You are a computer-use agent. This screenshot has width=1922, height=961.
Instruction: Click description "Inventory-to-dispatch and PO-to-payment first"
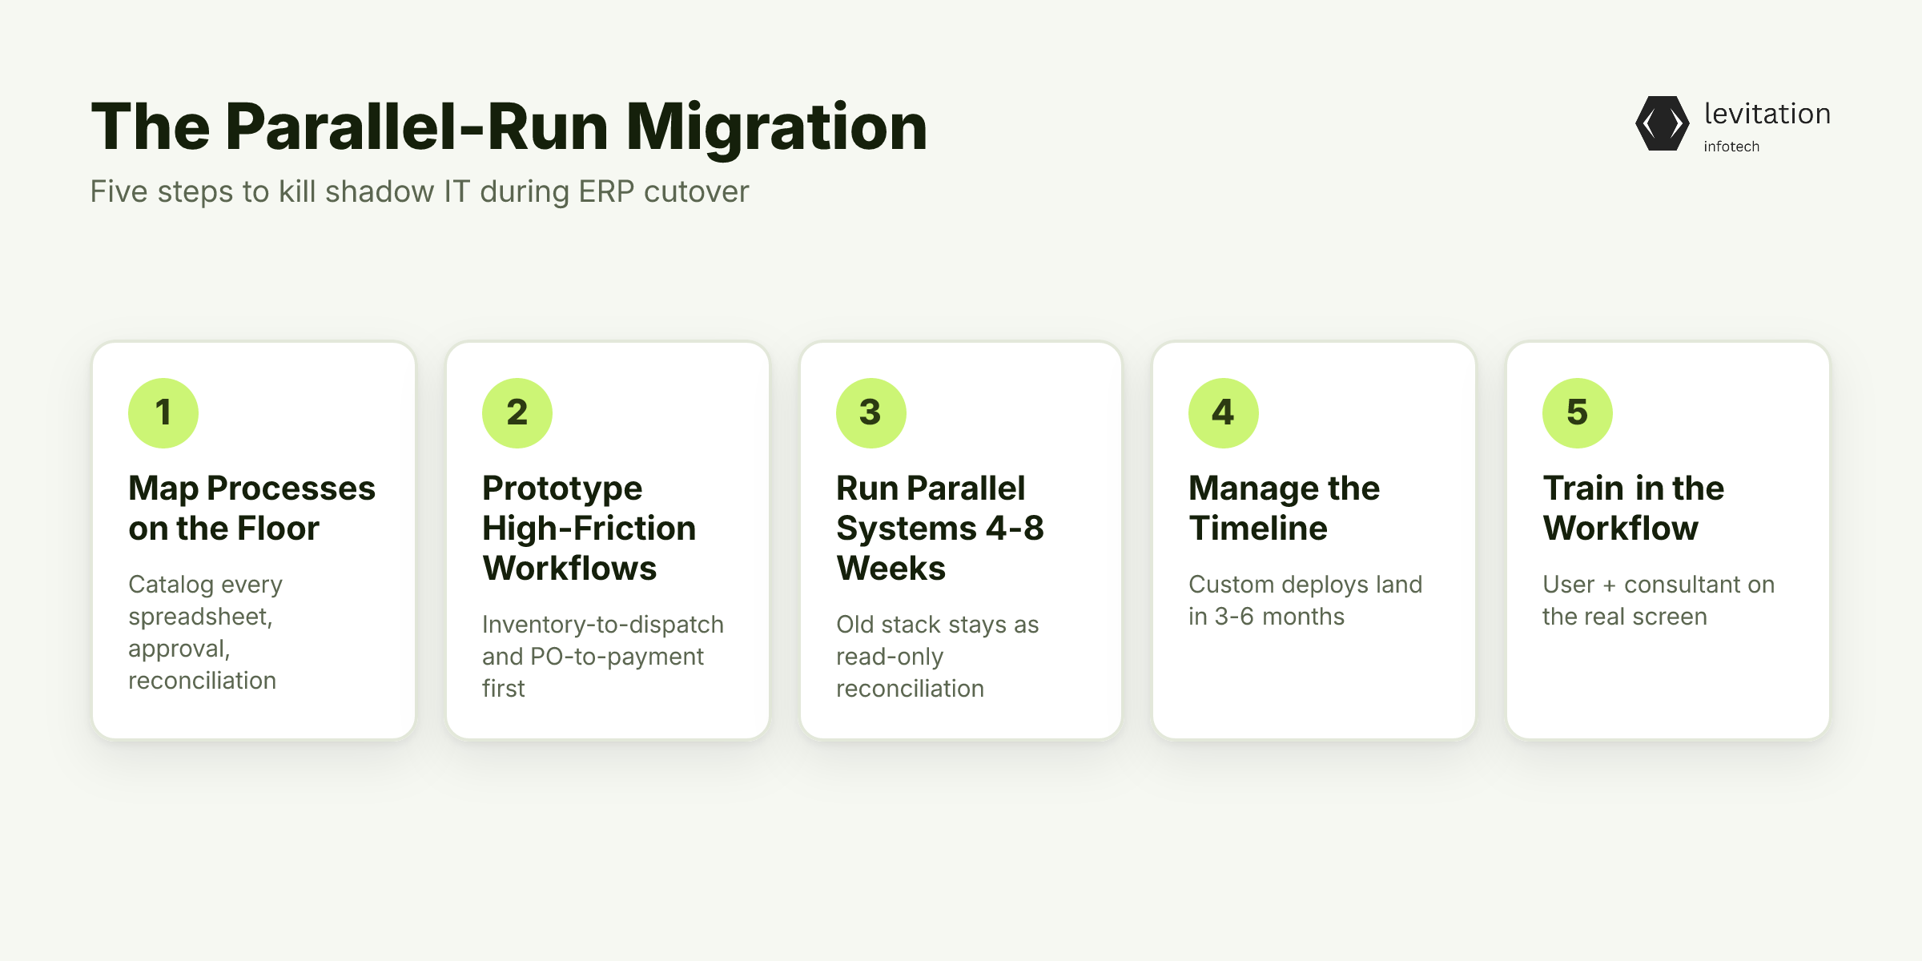point(603,656)
